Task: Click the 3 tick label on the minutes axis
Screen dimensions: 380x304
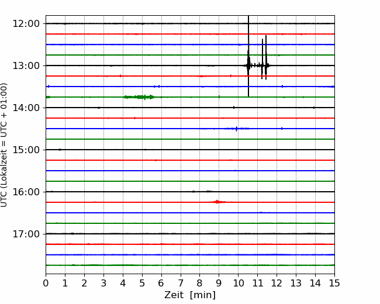Action: click(103, 284)
